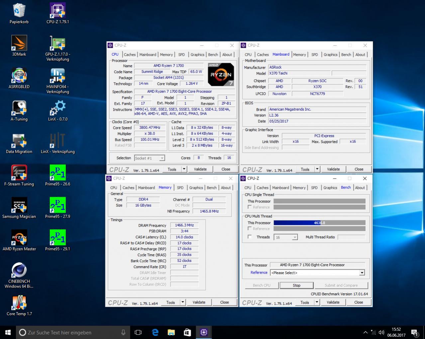Click the Bench CPU button

[x=262, y=285]
